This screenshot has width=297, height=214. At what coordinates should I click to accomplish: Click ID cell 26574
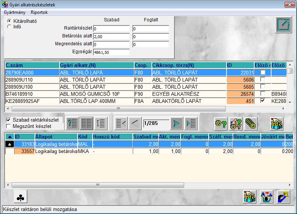(x=240, y=94)
